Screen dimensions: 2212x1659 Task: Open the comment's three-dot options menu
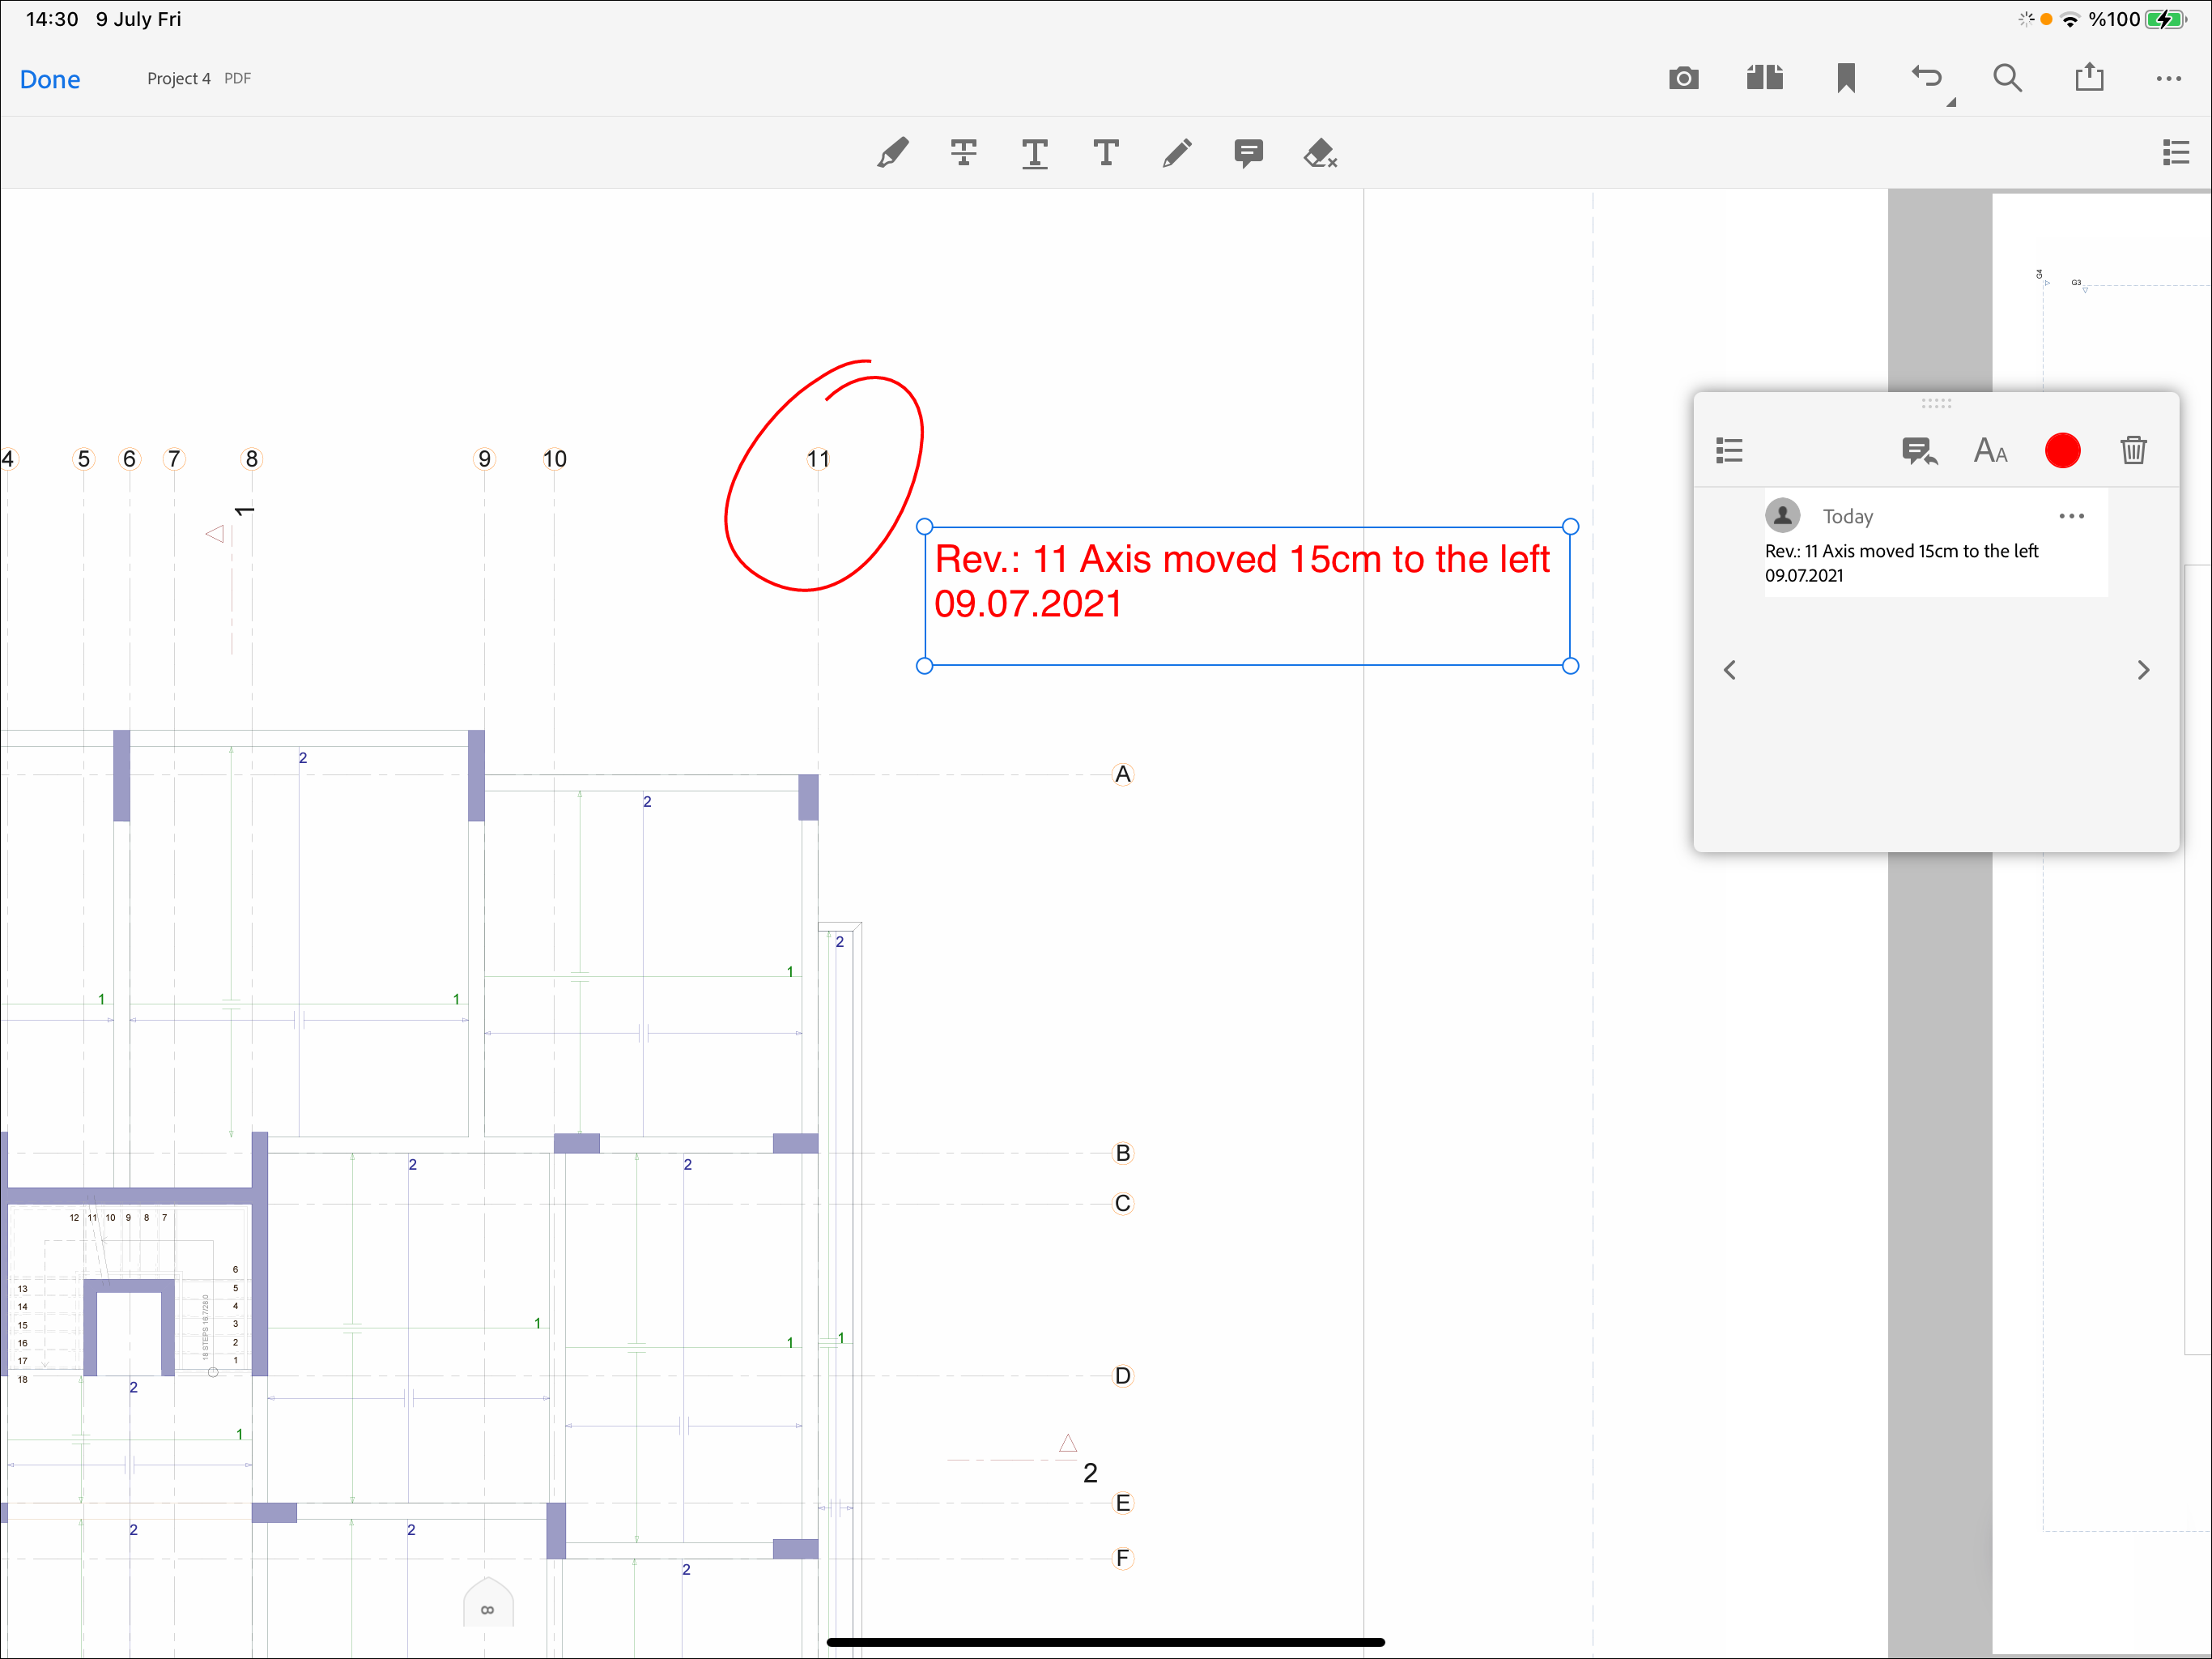2071,516
